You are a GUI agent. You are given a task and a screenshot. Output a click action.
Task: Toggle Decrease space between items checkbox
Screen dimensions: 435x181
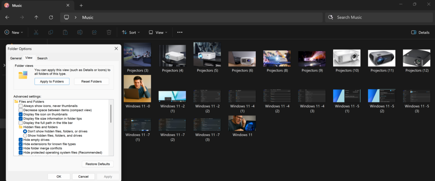point(20,110)
